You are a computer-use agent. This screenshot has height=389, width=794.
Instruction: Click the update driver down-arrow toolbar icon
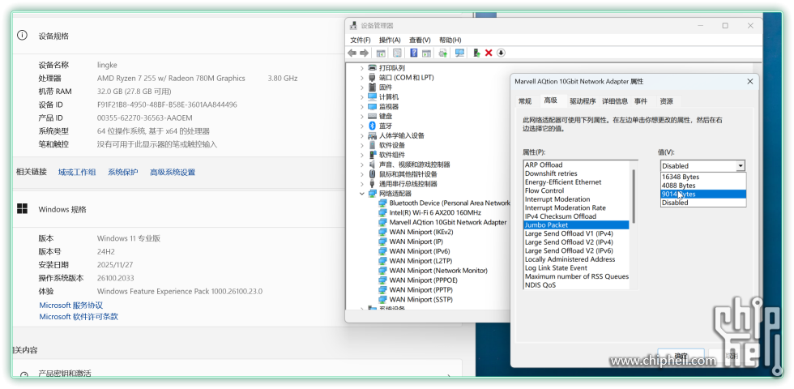click(502, 53)
